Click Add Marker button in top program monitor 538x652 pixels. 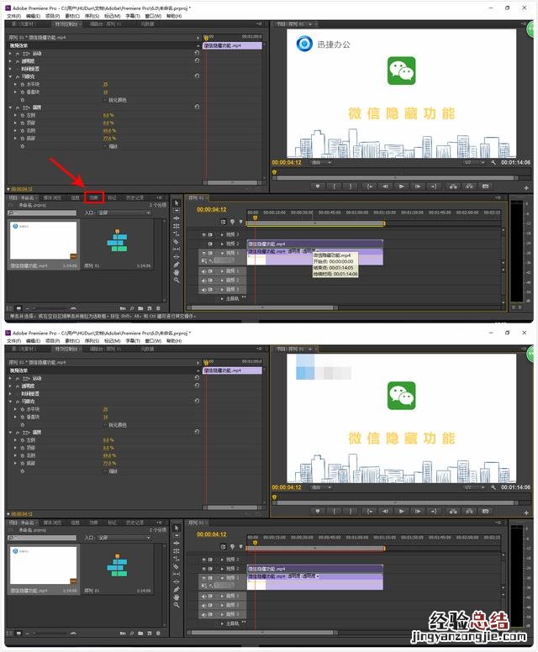[x=318, y=187]
